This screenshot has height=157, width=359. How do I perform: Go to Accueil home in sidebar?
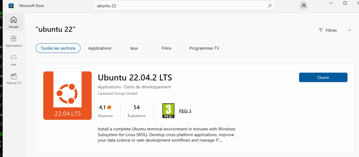point(14,22)
